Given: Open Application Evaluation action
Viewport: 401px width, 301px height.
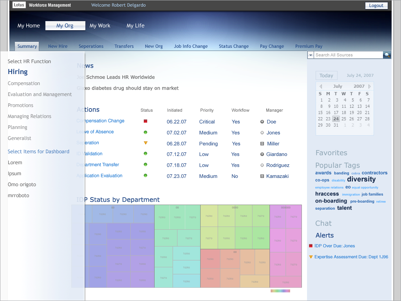Looking at the screenshot, I should 99,176.
